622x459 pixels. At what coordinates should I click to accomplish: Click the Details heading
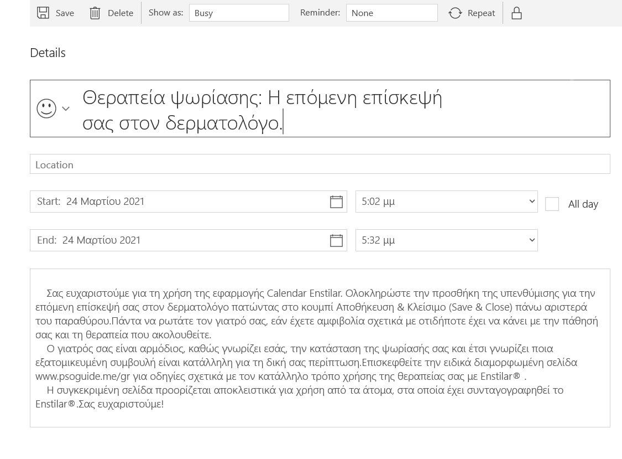point(48,53)
